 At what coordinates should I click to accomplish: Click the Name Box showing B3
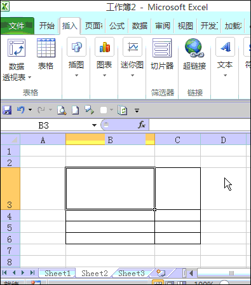click(x=44, y=125)
